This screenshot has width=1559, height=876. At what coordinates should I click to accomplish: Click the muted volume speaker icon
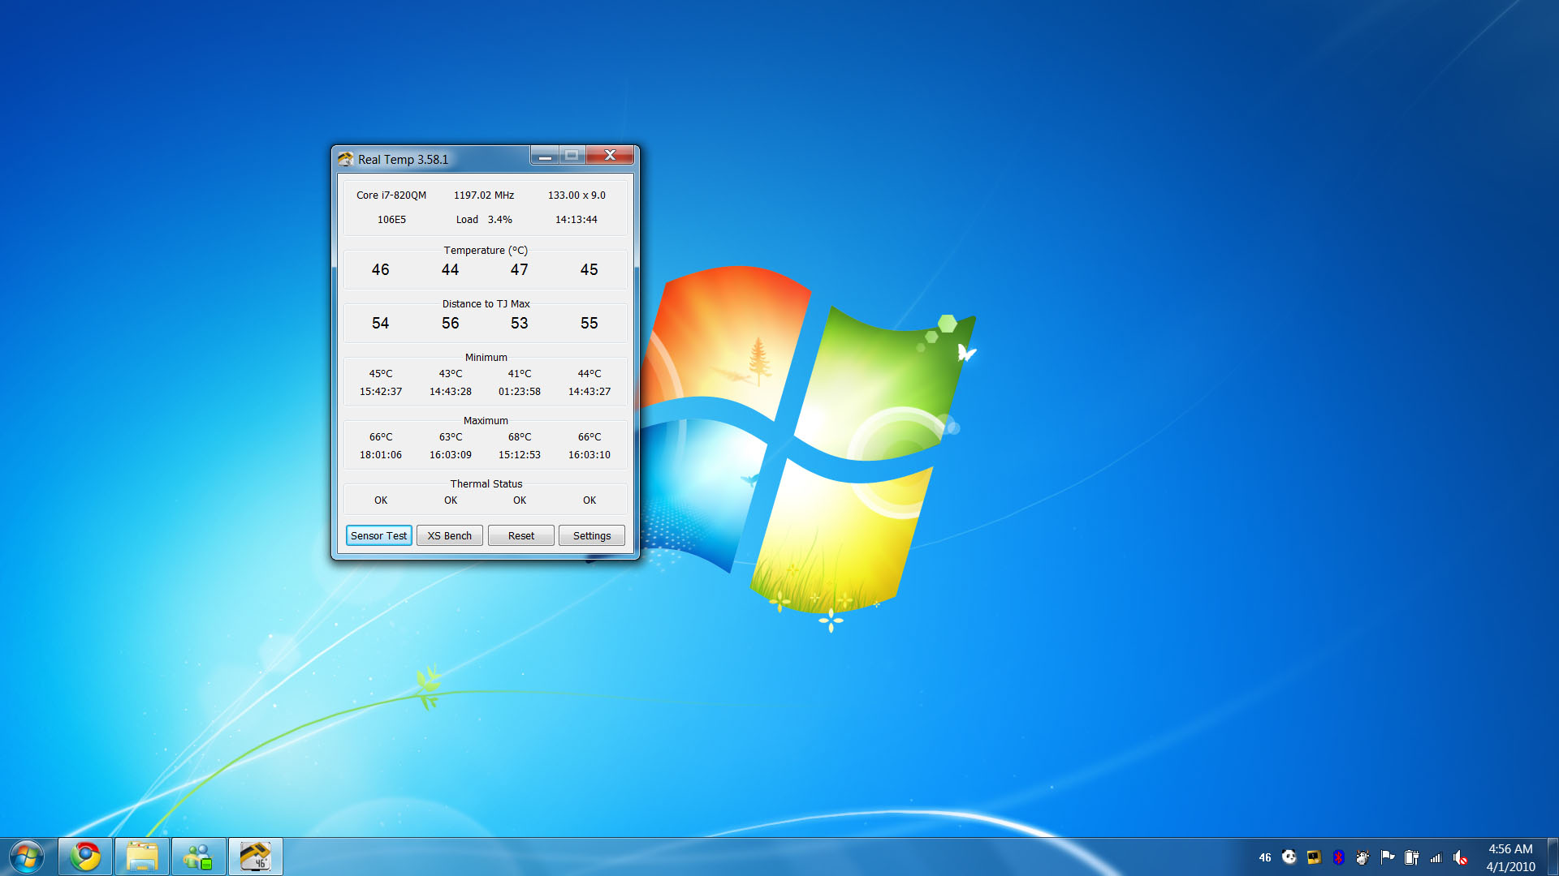point(1460,857)
